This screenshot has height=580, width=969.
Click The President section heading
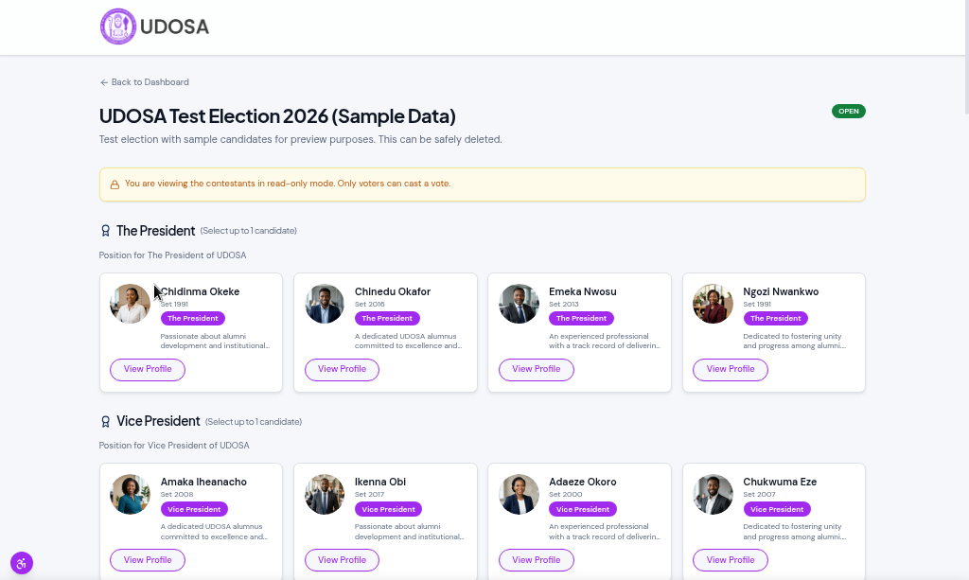[x=156, y=231]
